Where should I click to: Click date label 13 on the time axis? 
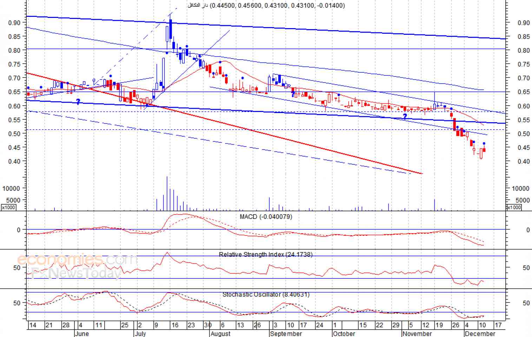pyautogui.click(x=240, y=325)
